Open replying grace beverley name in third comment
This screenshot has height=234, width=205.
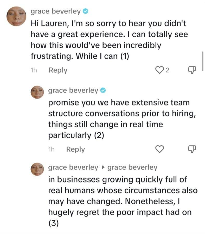[73, 167]
